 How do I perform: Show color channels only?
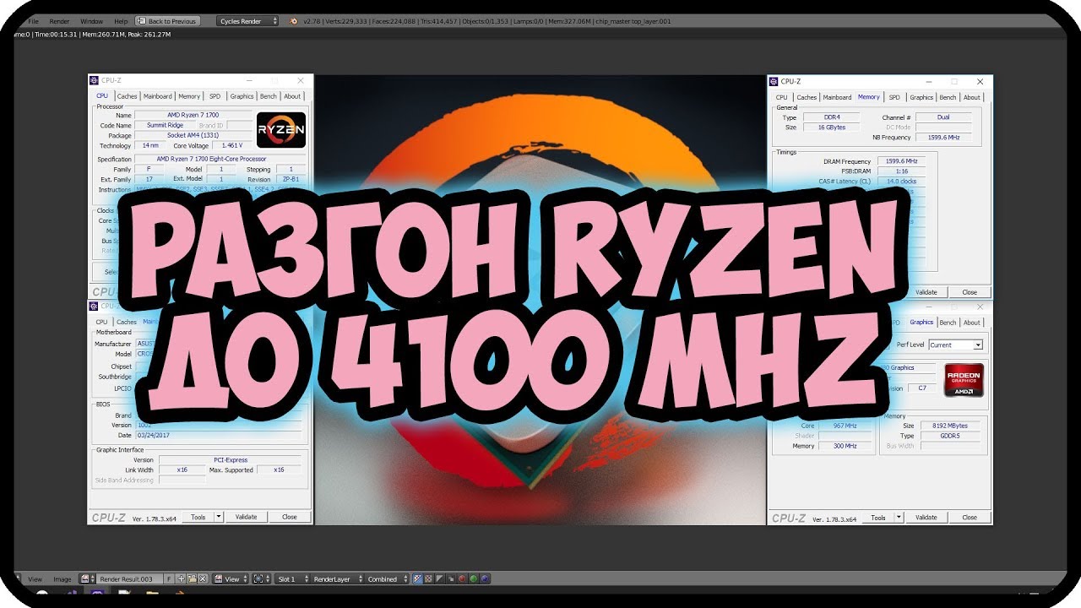[x=428, y=579]
